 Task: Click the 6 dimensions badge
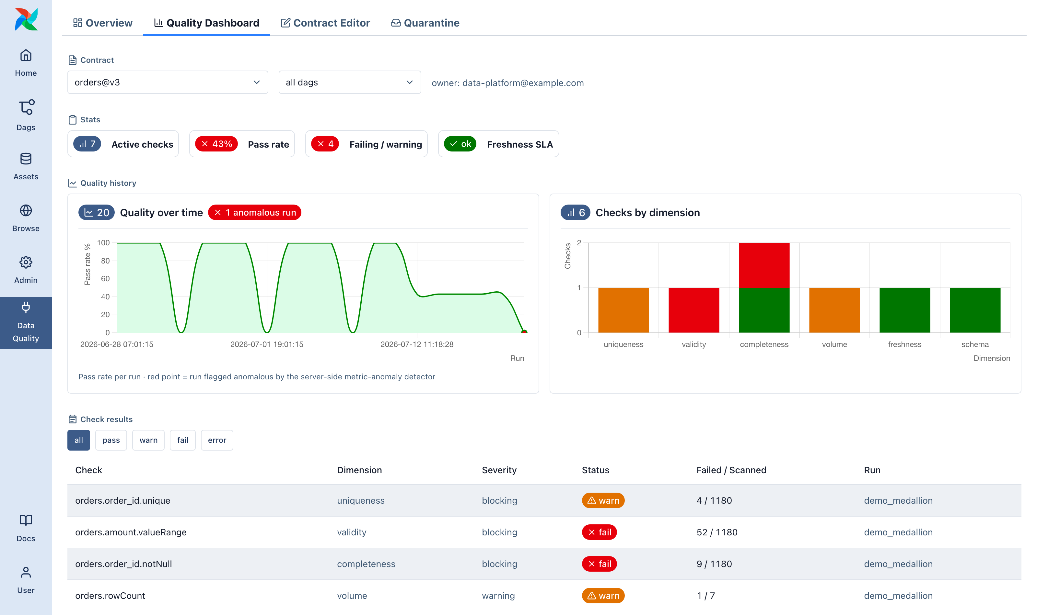pos(575,213)
